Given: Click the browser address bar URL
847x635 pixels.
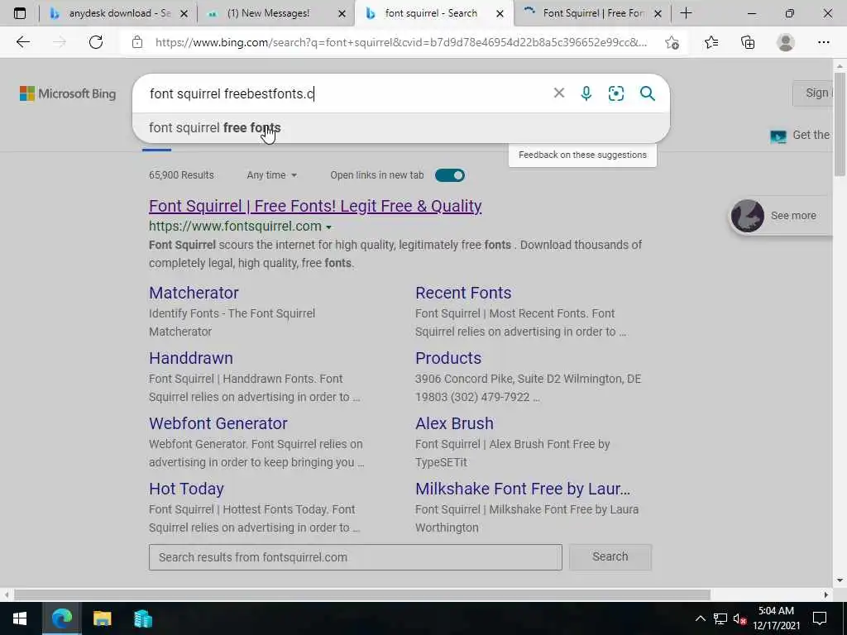Looking at the screenshot, I should coord(400,42).
